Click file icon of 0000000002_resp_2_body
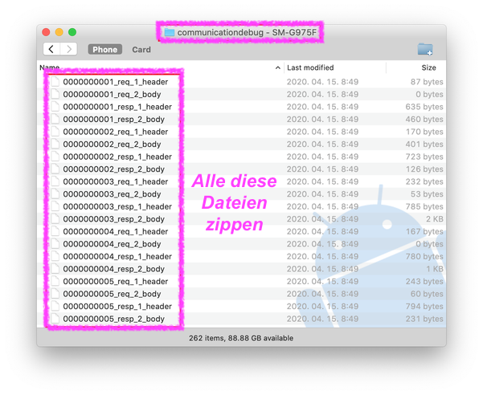 tap(55, 169)
